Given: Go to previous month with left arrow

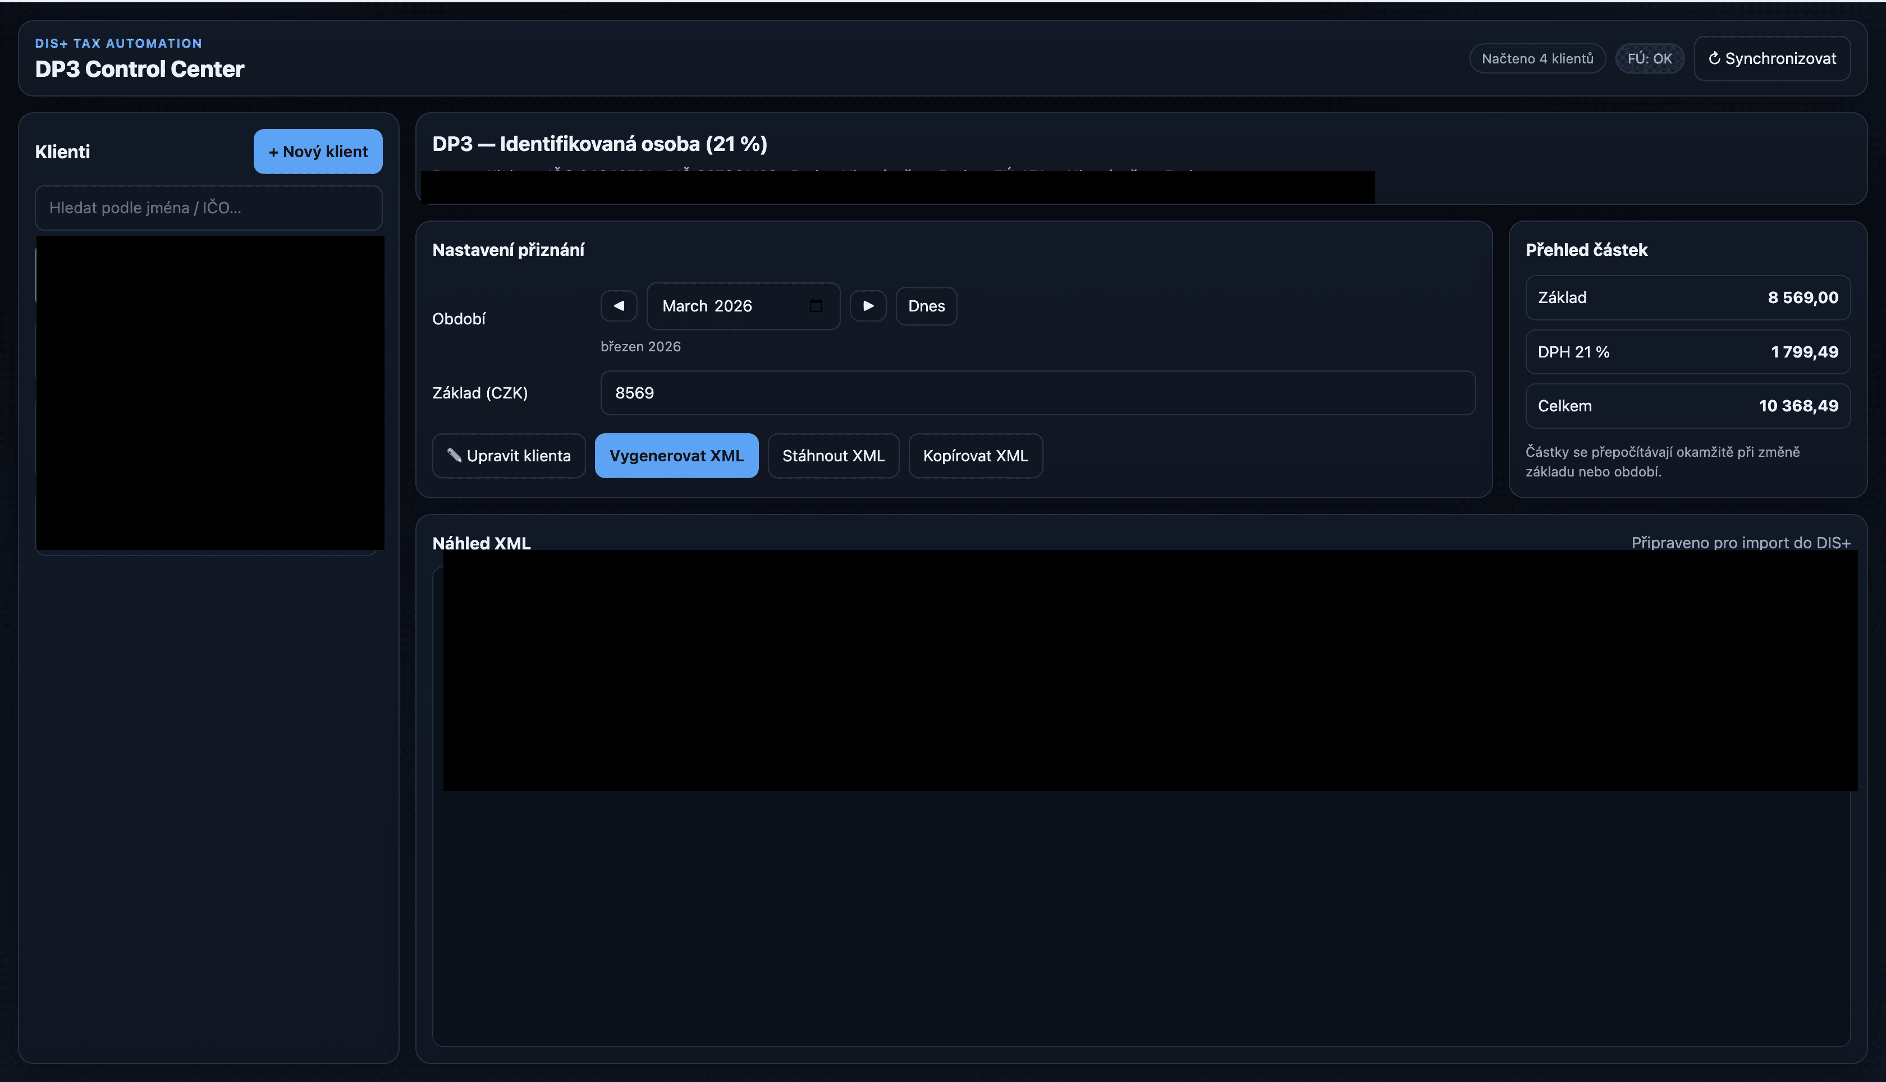Looking at the screenshot, I should pyautogui.click(x=619, y=305).
